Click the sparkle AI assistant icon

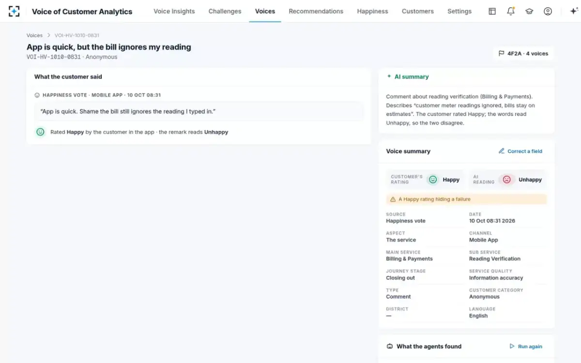click(574, 11)
